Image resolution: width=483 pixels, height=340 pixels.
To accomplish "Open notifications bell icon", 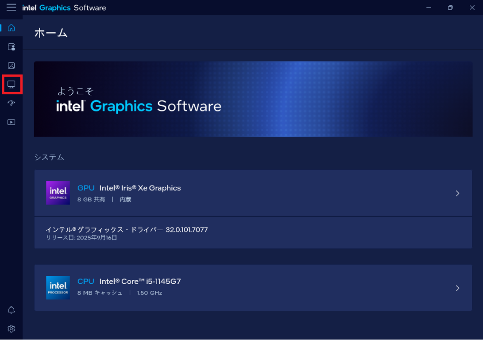I will click(11, 310).
